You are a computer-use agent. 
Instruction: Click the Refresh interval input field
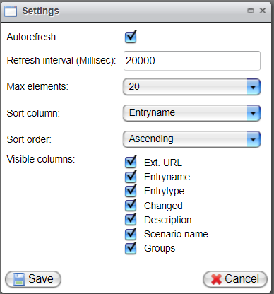(192, 61)
